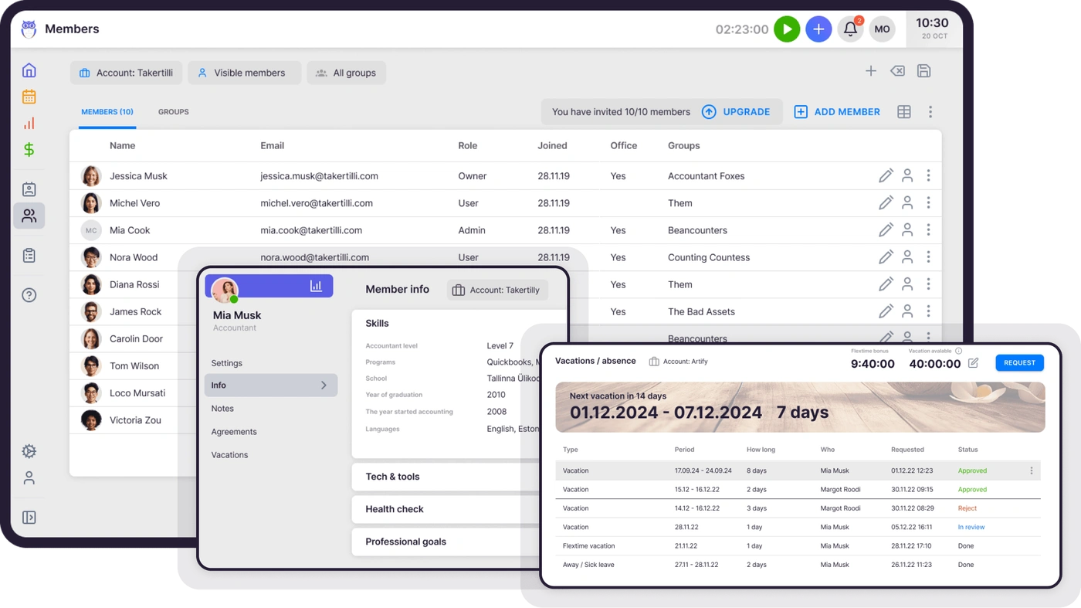Click the Upgrade button
The width and height of the screenshot is (1081, 608).
point(736,112)
